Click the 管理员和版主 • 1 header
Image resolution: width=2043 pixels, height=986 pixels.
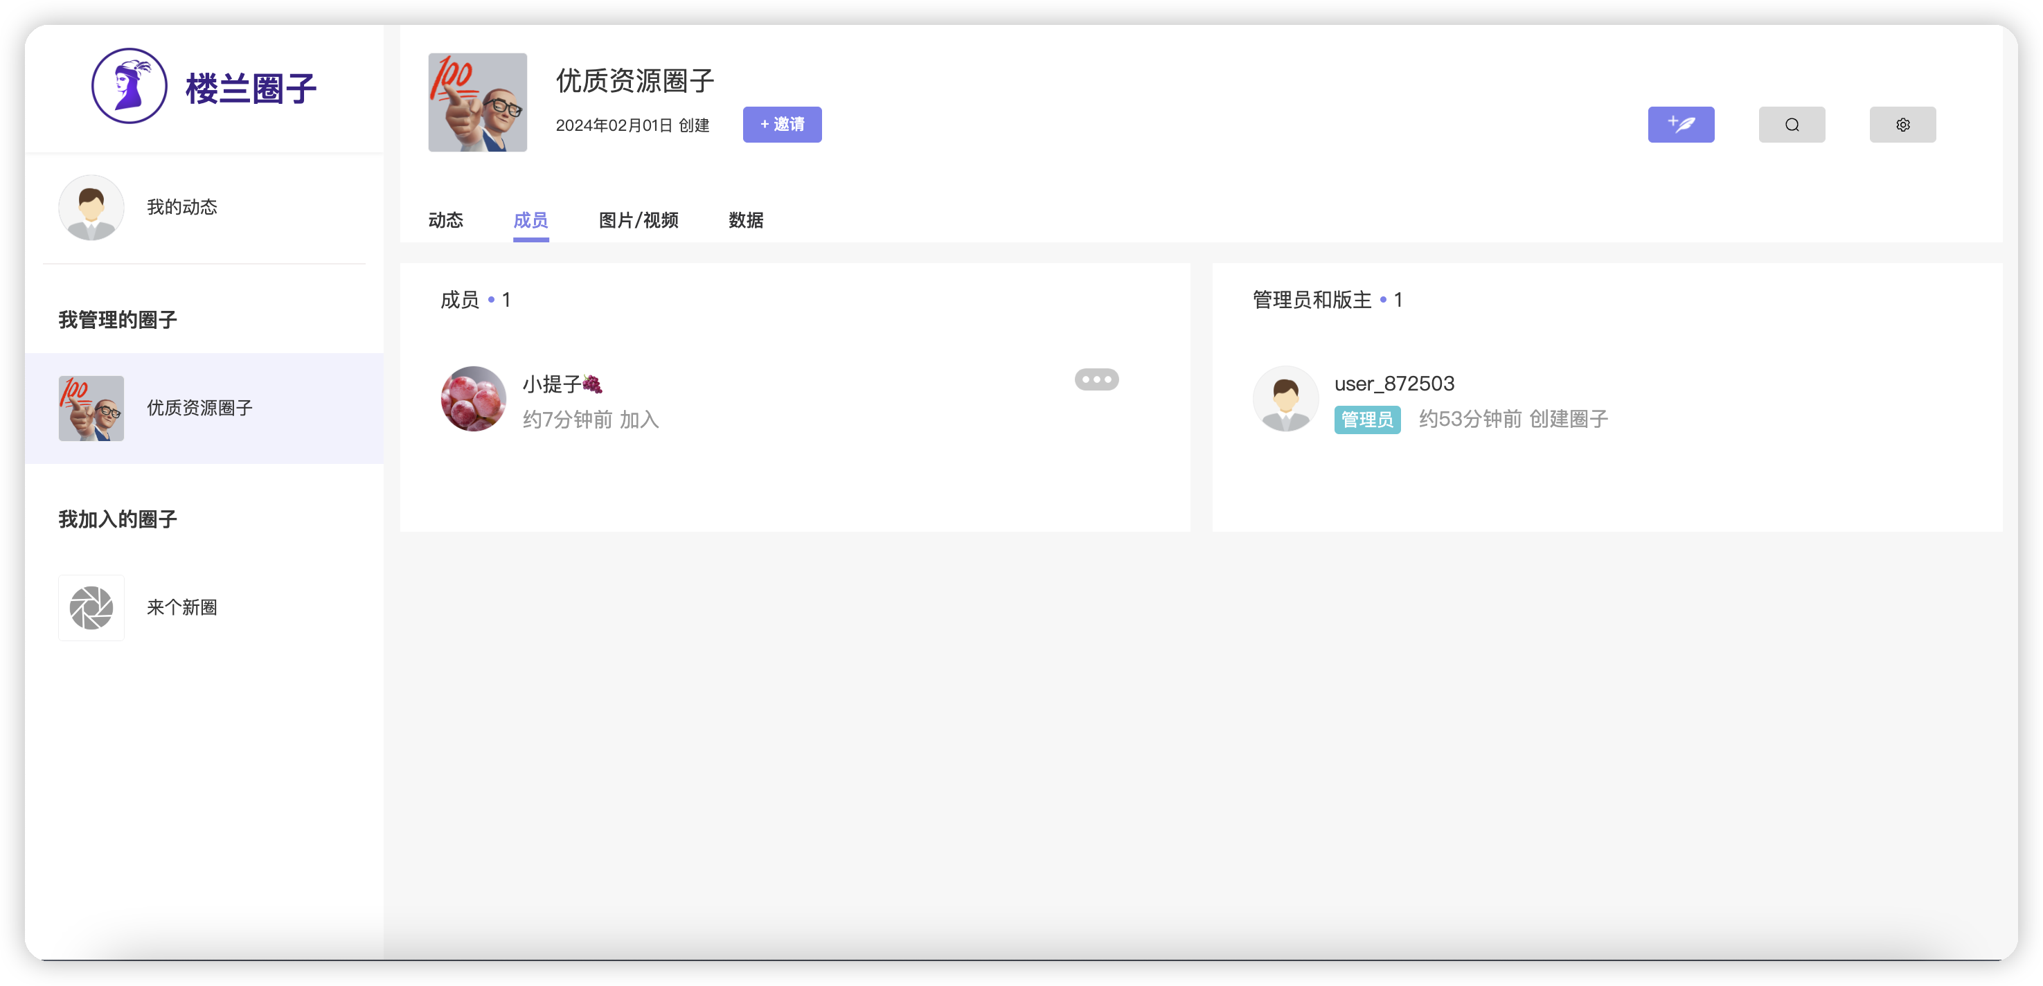pyautogui.click(x=1328, y=300)
